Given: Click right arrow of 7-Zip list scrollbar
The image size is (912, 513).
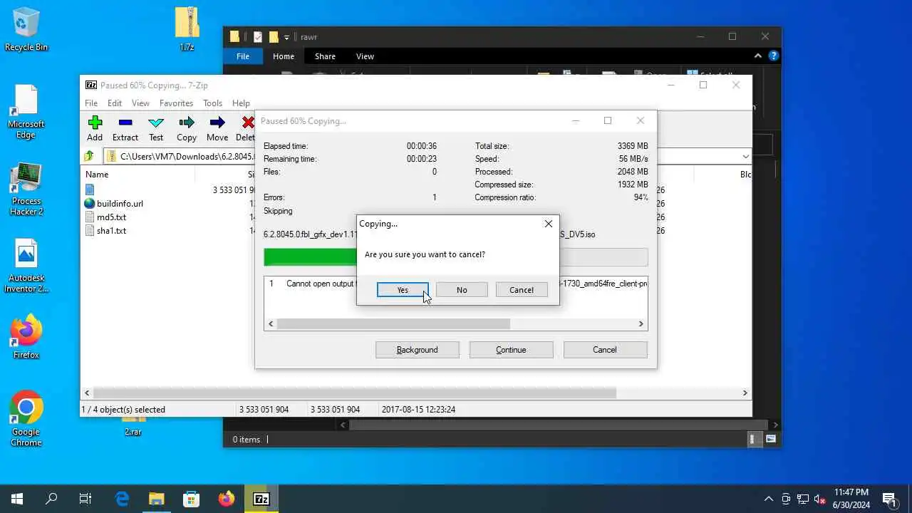Looking at the screenshot, I should pos(745,393).
